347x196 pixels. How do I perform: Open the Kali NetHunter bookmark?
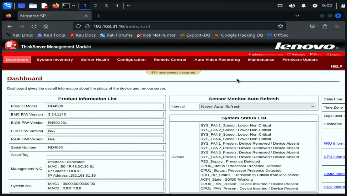(156, 35)
